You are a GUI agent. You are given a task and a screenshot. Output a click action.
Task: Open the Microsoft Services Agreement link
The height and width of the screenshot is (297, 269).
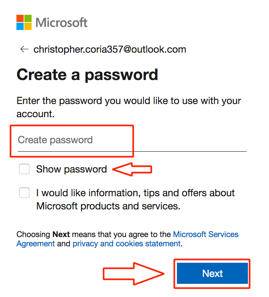coord(206,234)
